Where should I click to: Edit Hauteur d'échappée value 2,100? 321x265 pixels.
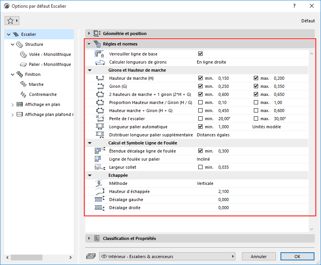point(223,191)
